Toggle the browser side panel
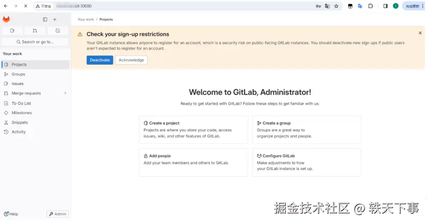Viewport: 427px width, 223px height. 385,6
